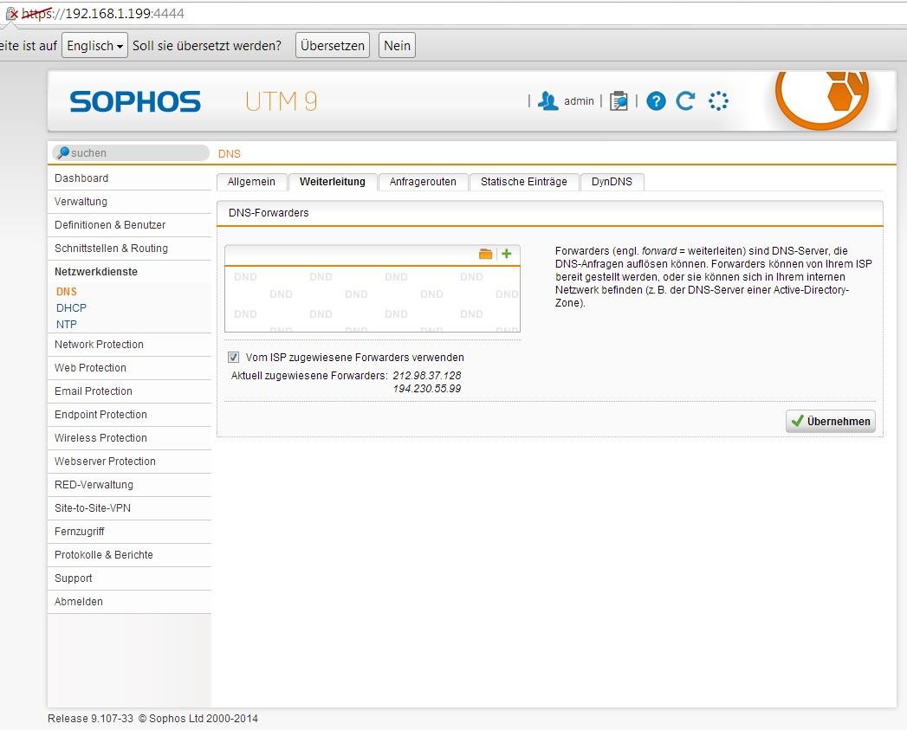Open Site-to-Site-VPN in sidebar
The height and width of the screenshot is (730, 907).
[129, 507]
